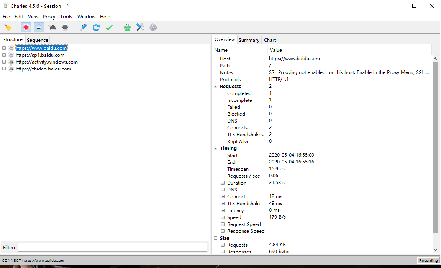The image size is (441, 268).
Task: Click the Name column header
Action: click(x=239, y=50)
